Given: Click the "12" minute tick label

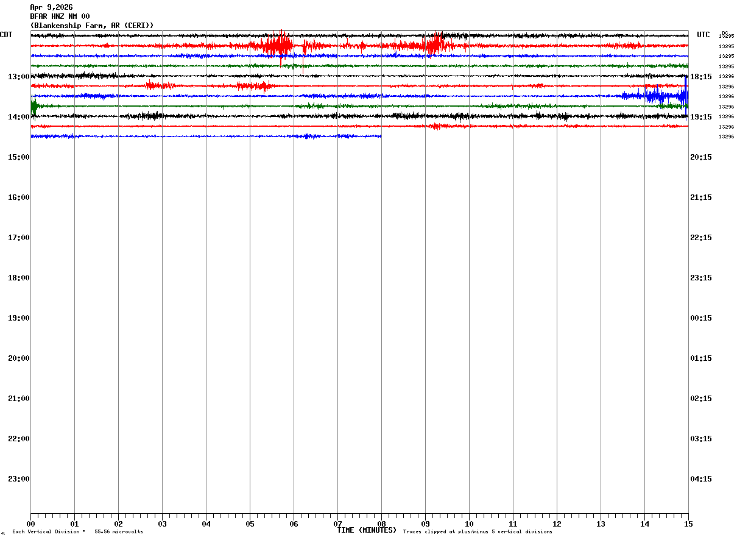Looking at the screenshot, I should click(x=557, y=524).
